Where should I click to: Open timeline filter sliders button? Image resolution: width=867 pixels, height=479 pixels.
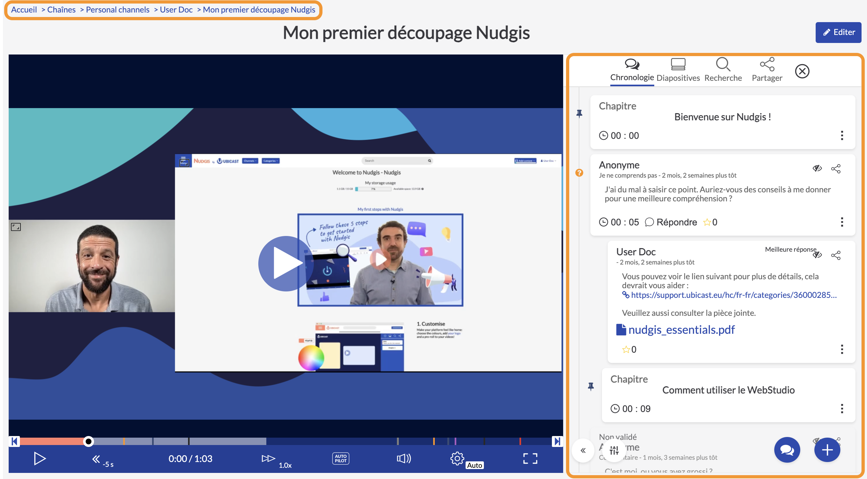(614, 450)
